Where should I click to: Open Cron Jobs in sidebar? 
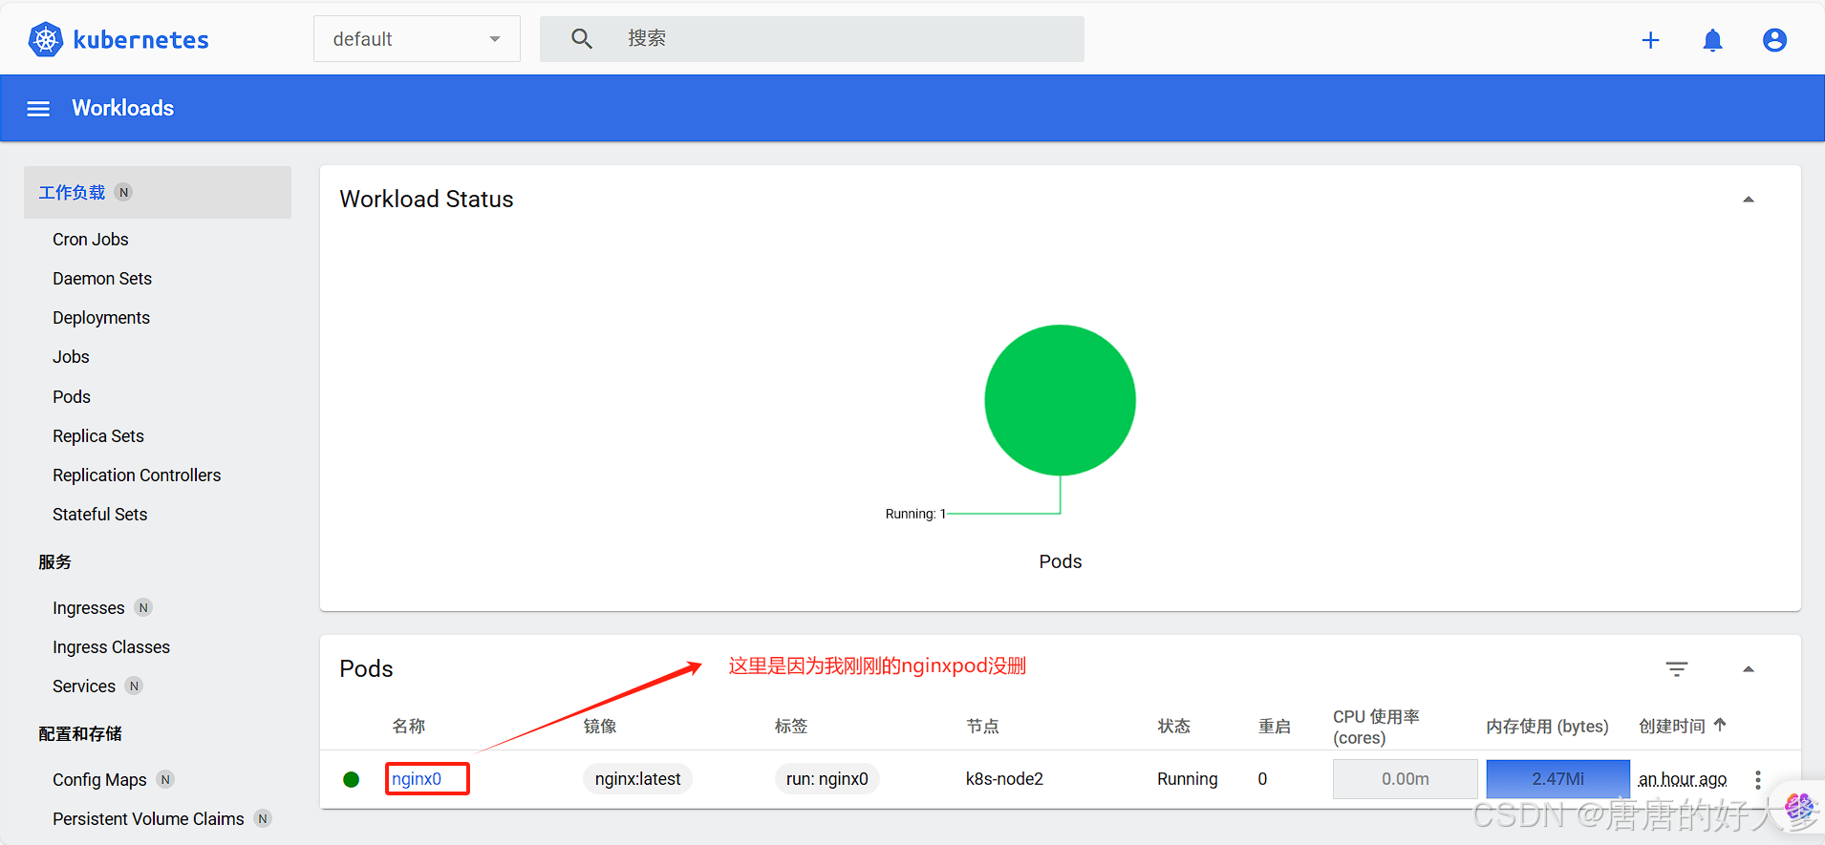click(x=91, y=240)
